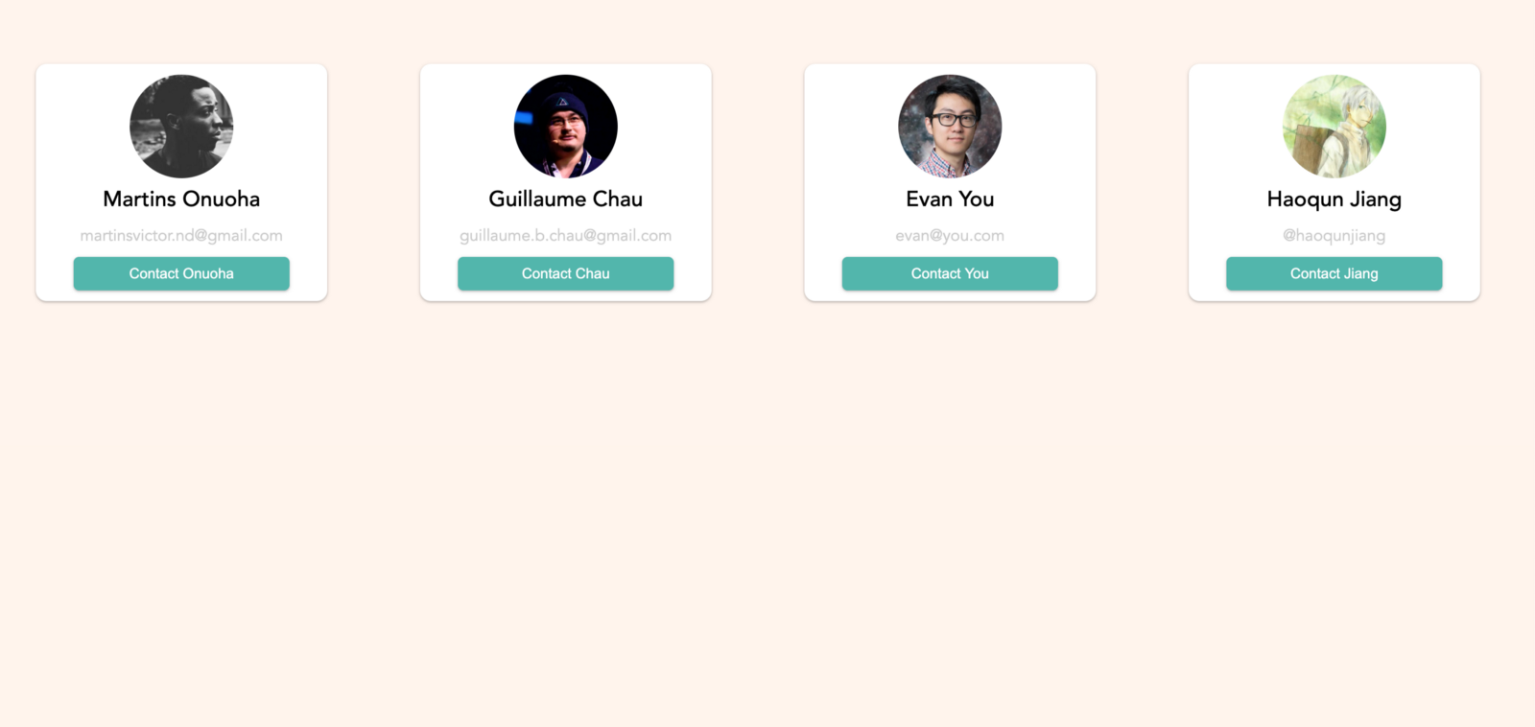Click martinsvictor.nd@gmail.com email text
The height and width of the screenshot is (727, 1535).
181,235
